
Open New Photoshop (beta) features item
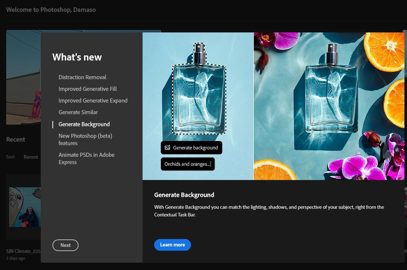click(85, 140)
